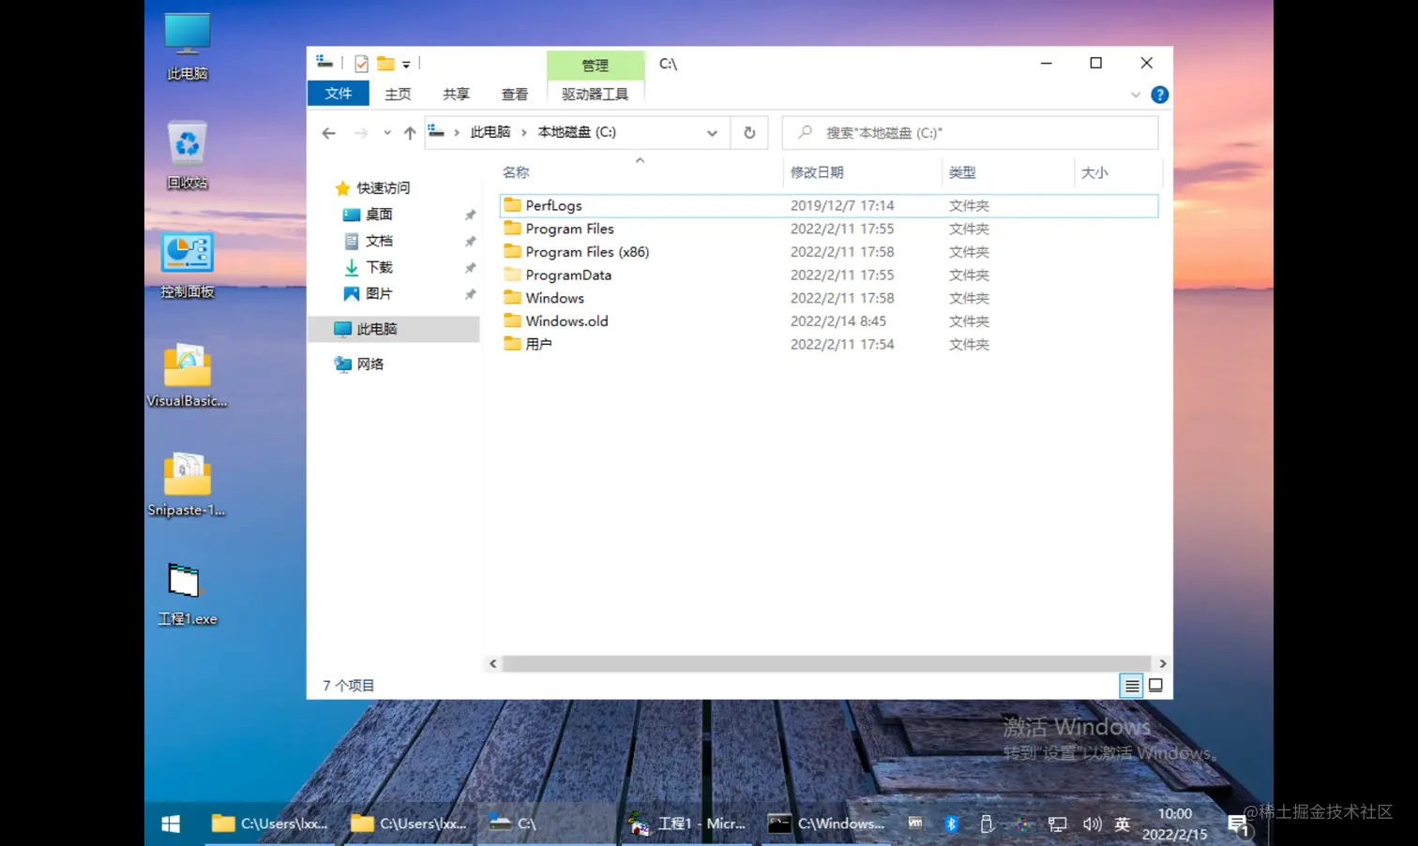The height and width of the screenshot is (846, 1418).
Task: Click 本地磁盘 (C:) in the address breadcrumb
Action: 577,132
